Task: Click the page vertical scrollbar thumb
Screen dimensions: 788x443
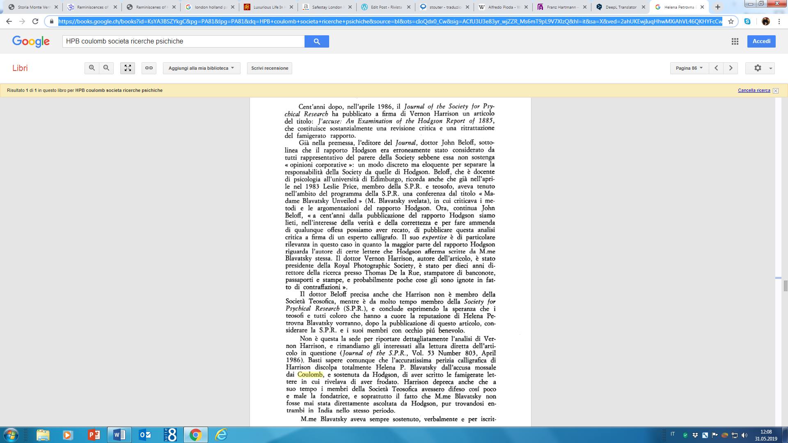Action: (785, 285)
